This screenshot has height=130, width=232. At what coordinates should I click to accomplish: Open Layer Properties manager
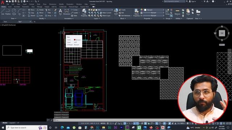click(x=84, y=13)
